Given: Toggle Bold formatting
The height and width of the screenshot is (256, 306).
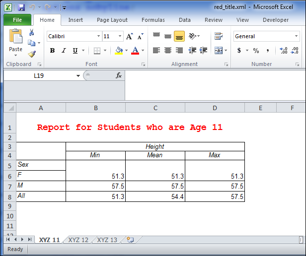Looking at the screenshot, I should (x=52, y=51).
